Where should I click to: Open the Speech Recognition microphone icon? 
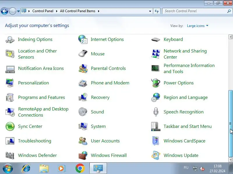click(156, 112)
